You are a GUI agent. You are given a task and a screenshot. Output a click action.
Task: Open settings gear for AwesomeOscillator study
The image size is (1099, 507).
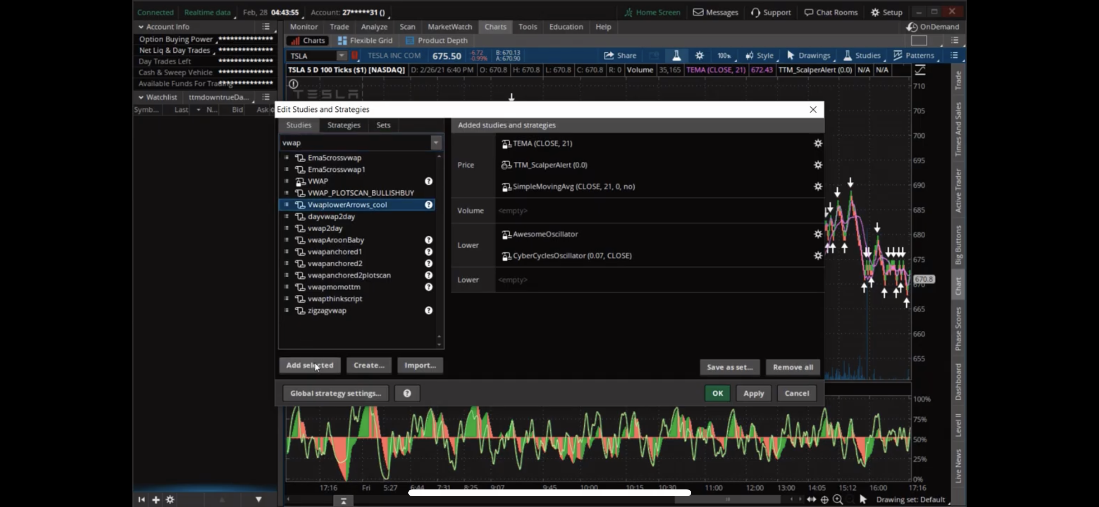click(x=817, y=234)
